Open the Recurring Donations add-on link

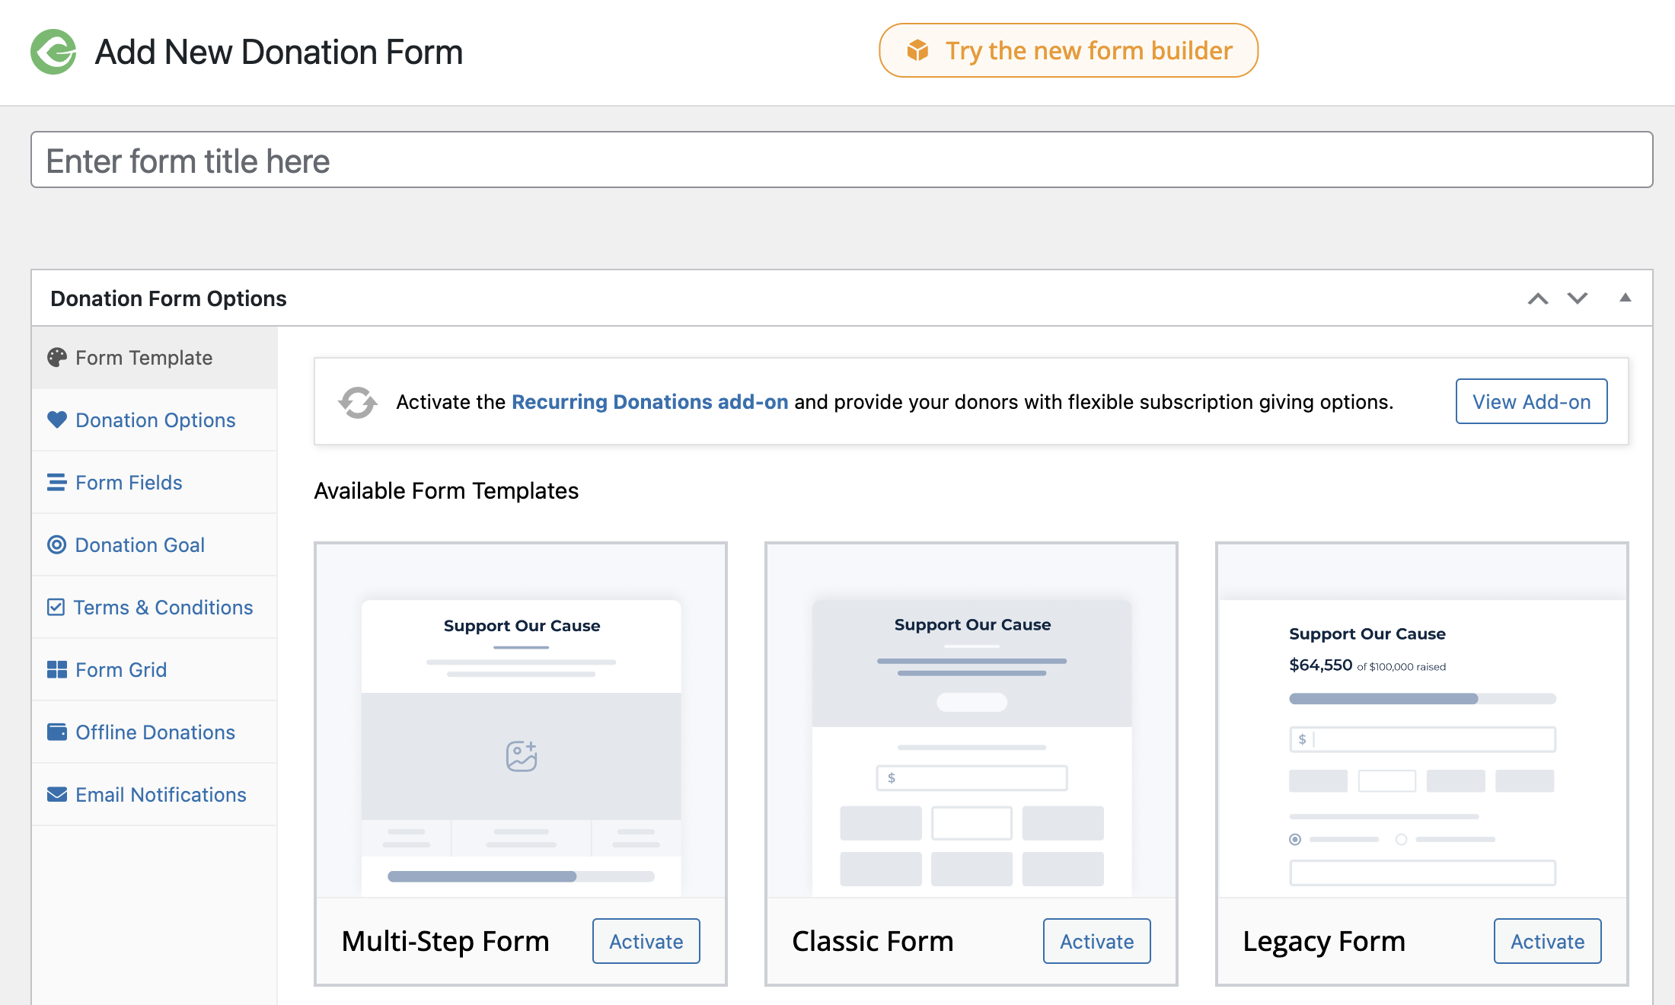coord(649,402)
